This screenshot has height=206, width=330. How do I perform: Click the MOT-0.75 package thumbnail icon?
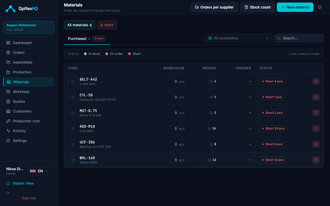pyautogui.click(x=73, y=113)
